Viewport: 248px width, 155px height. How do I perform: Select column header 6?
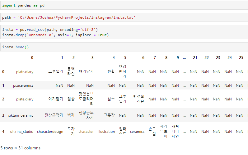pyautogui.click(x=143, y=58)
